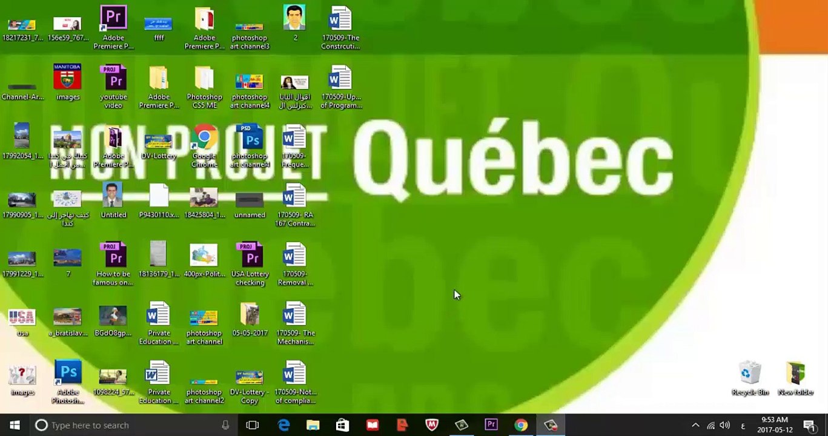828x436 pixels.
Task: Select the Recycle Bin icon
Action: 750,379
